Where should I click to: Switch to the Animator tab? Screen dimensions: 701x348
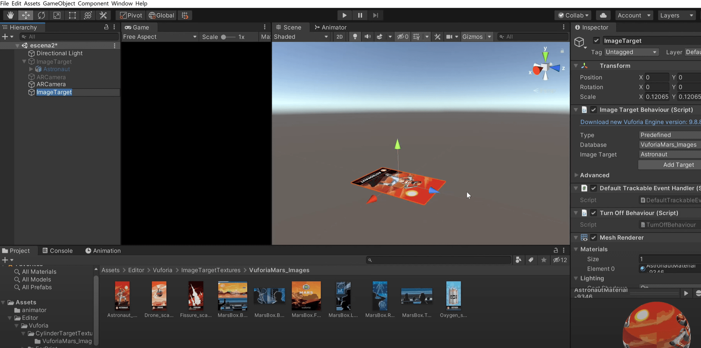click(331, 27)
